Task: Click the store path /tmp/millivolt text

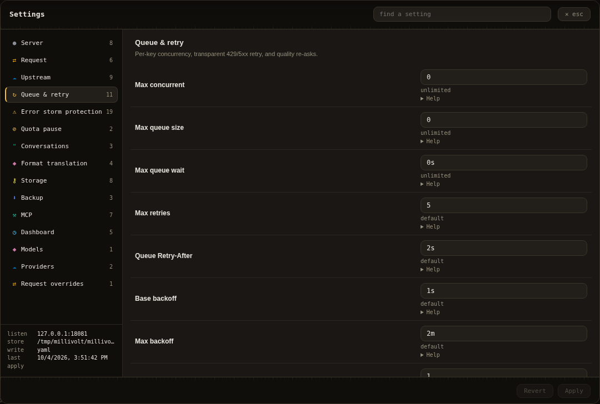Action: click(76, 342)
